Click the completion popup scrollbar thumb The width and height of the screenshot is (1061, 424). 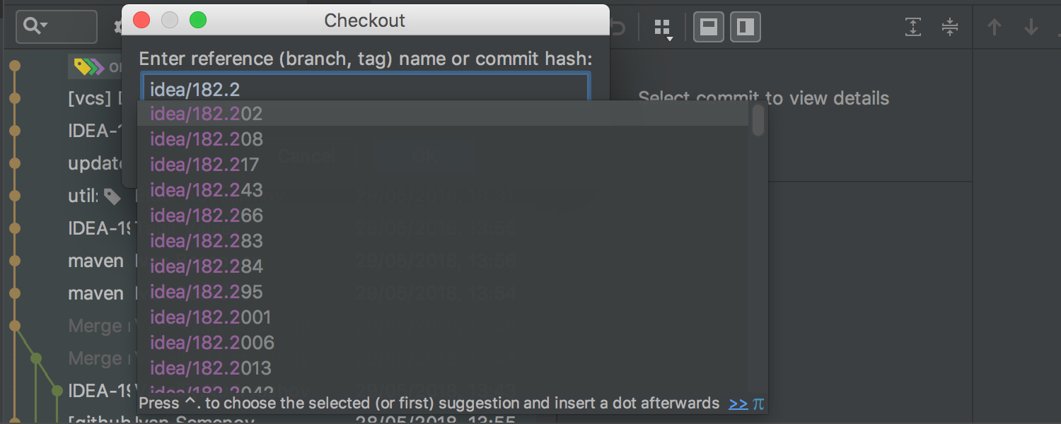[758, 120]
